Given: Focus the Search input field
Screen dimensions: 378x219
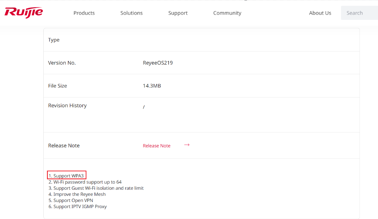Looking at the screenshot, I should (x=359, y=13).
